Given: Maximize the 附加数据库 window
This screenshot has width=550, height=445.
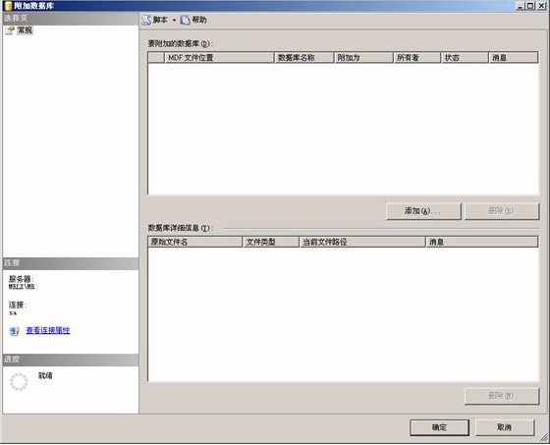Looking at the screenshot, I should [530, 6].
